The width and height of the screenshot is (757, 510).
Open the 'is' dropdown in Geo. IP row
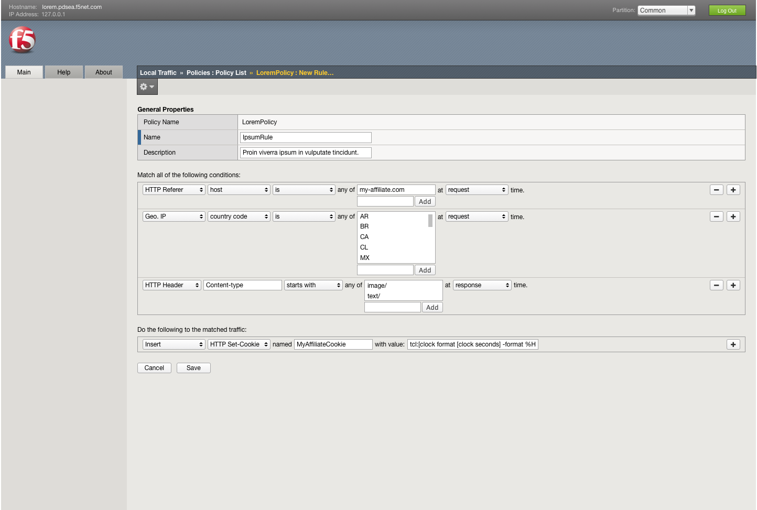pyautogui.click(x=304, y=216)
